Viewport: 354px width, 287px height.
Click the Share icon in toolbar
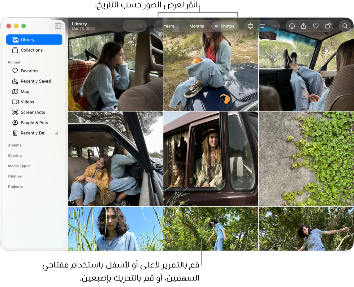pos(304,26)
